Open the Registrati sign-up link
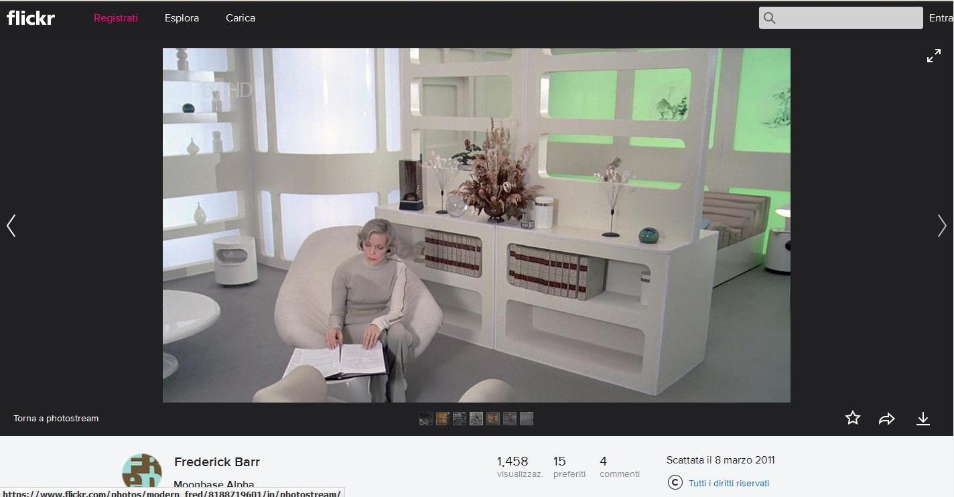954x497 pixels. (115, 18)
